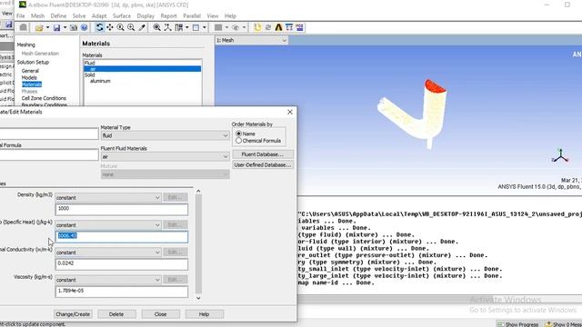Open the Fluent Fluid Materials air dropdown
Image resolution: width=582 pixels, height=327 pixels.
click(165, 156)
